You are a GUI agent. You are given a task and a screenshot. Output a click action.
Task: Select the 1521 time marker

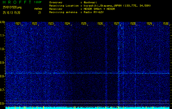(18, 23)
